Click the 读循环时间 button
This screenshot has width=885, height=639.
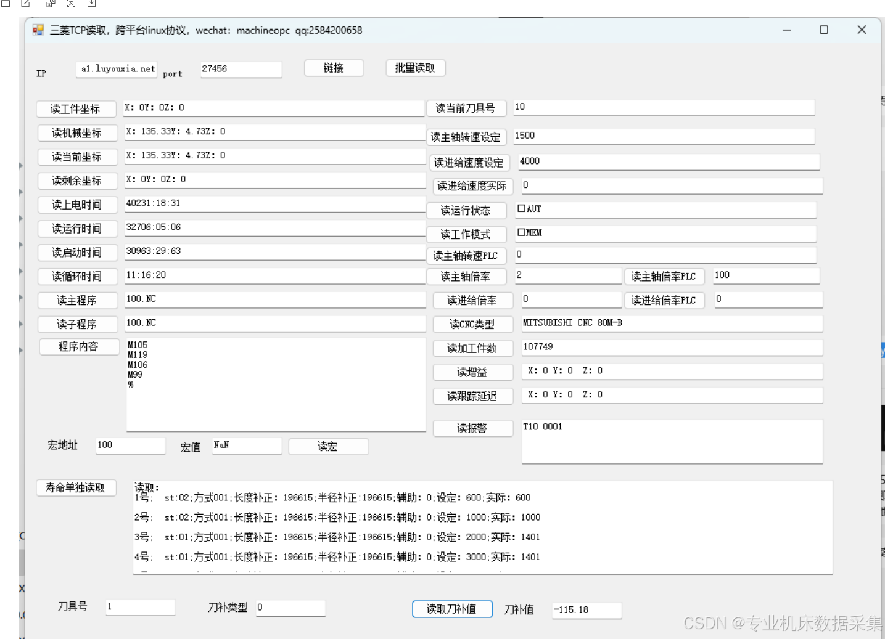tap(77, 277)
